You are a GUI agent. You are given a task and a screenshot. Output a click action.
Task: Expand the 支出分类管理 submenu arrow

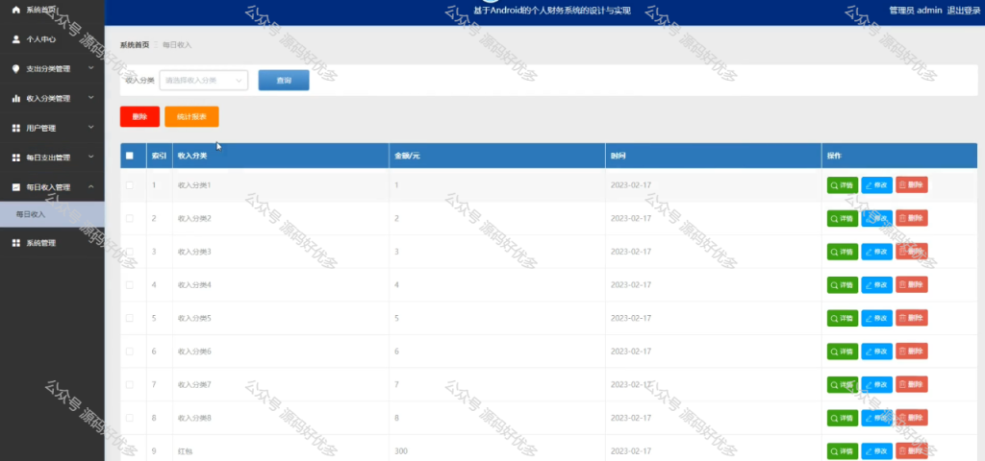91,68
